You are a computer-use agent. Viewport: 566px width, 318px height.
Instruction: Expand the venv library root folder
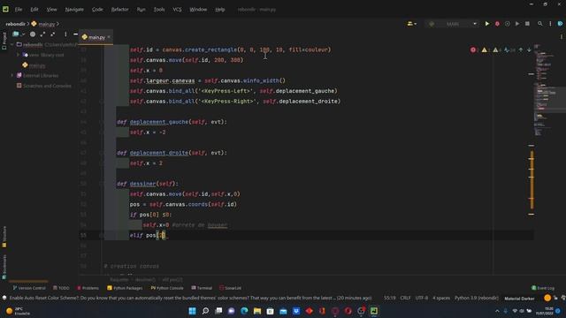(x=19, y=55)
